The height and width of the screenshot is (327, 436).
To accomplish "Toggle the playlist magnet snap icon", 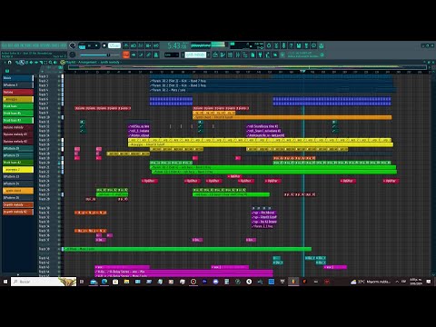I will coord(9,62).
